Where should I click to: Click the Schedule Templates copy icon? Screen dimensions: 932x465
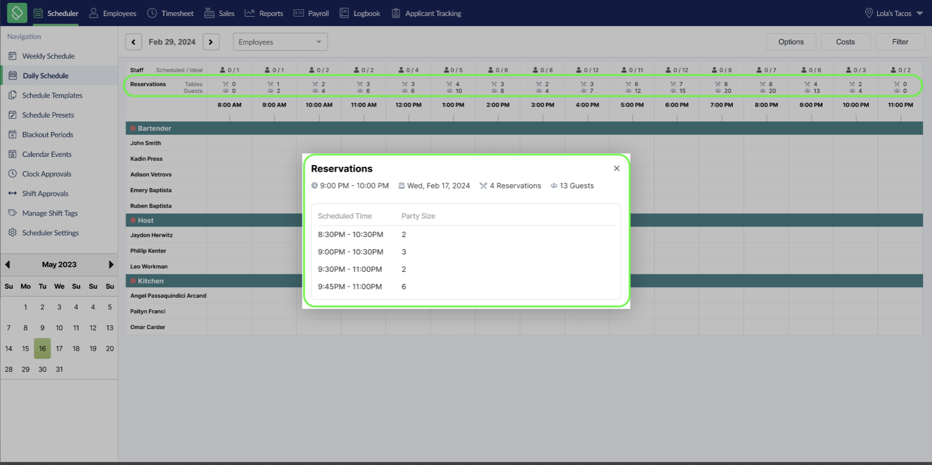tap(13, 95)
